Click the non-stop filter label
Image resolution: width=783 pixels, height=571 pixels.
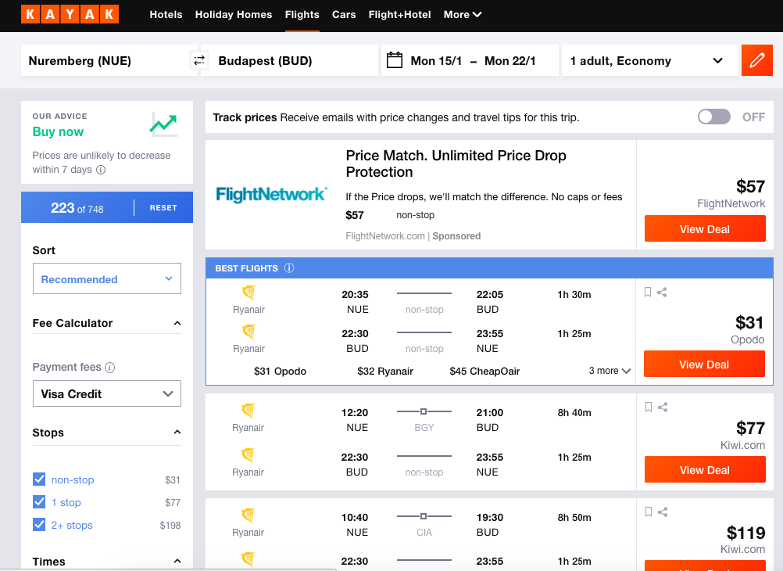click(x=73, y=479)
